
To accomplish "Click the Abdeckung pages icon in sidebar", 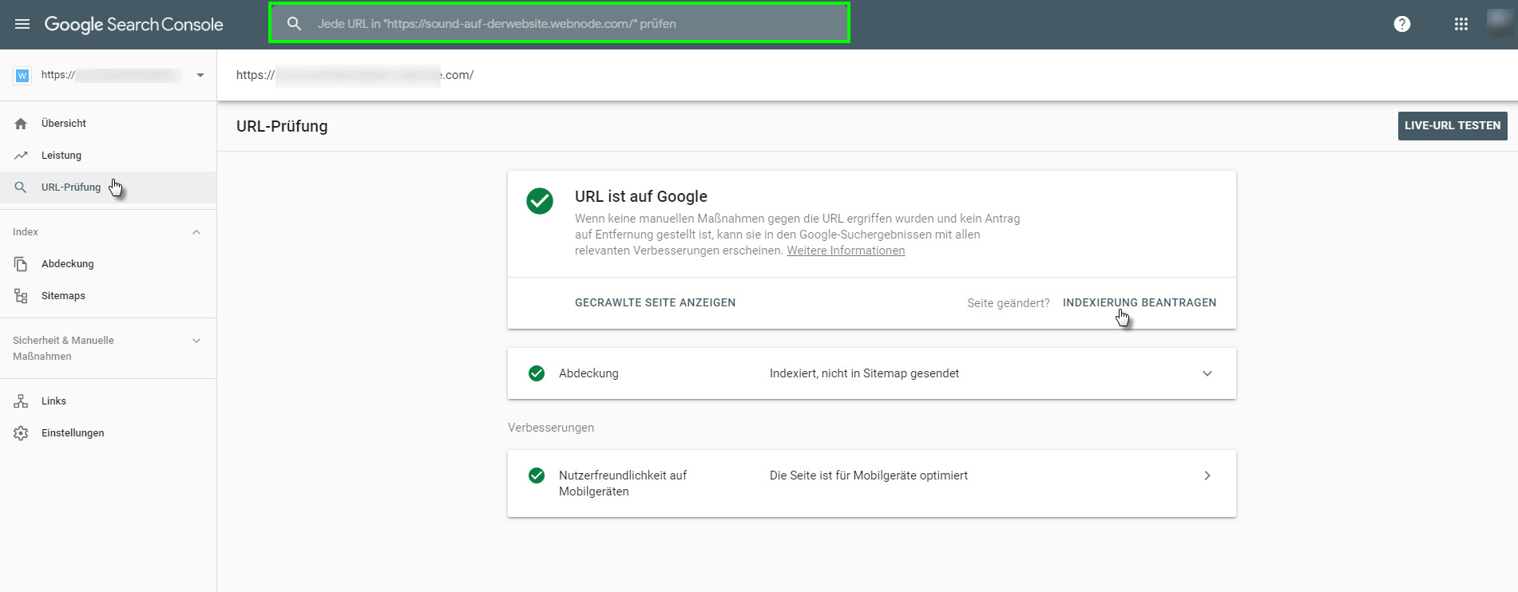I will pyautogui.click(x=21, y=264).
